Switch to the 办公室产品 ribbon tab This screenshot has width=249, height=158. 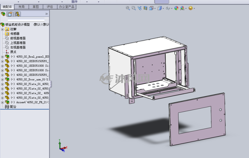67,7
